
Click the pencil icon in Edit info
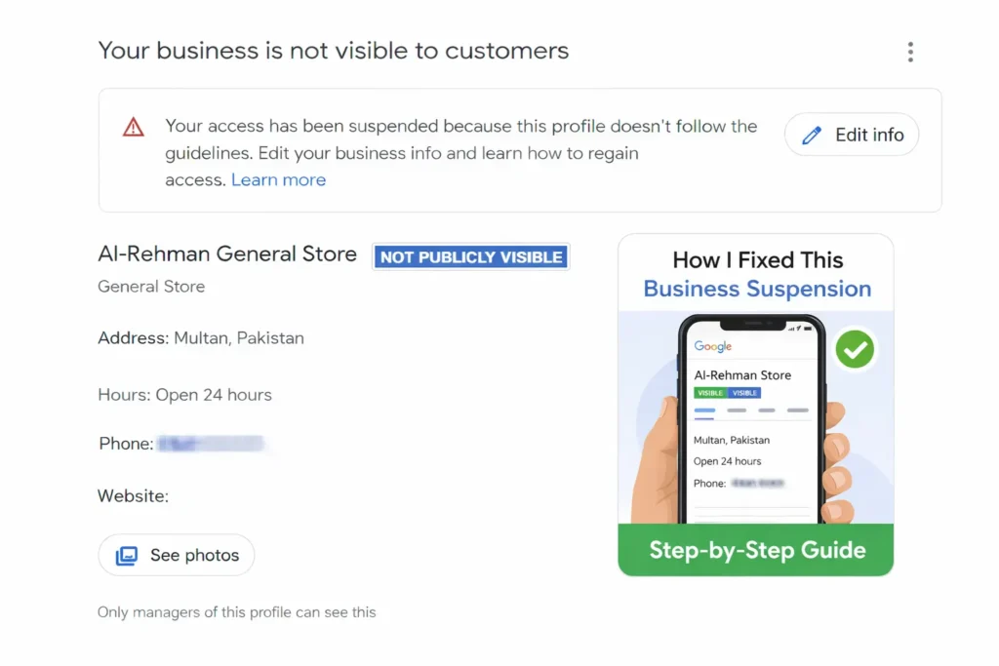point(812,136)
